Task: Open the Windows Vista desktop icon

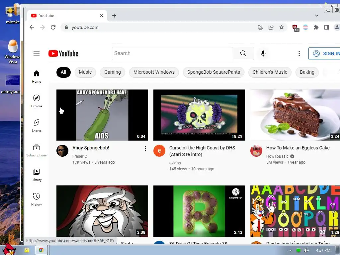Action: click(x=13, y=51)
